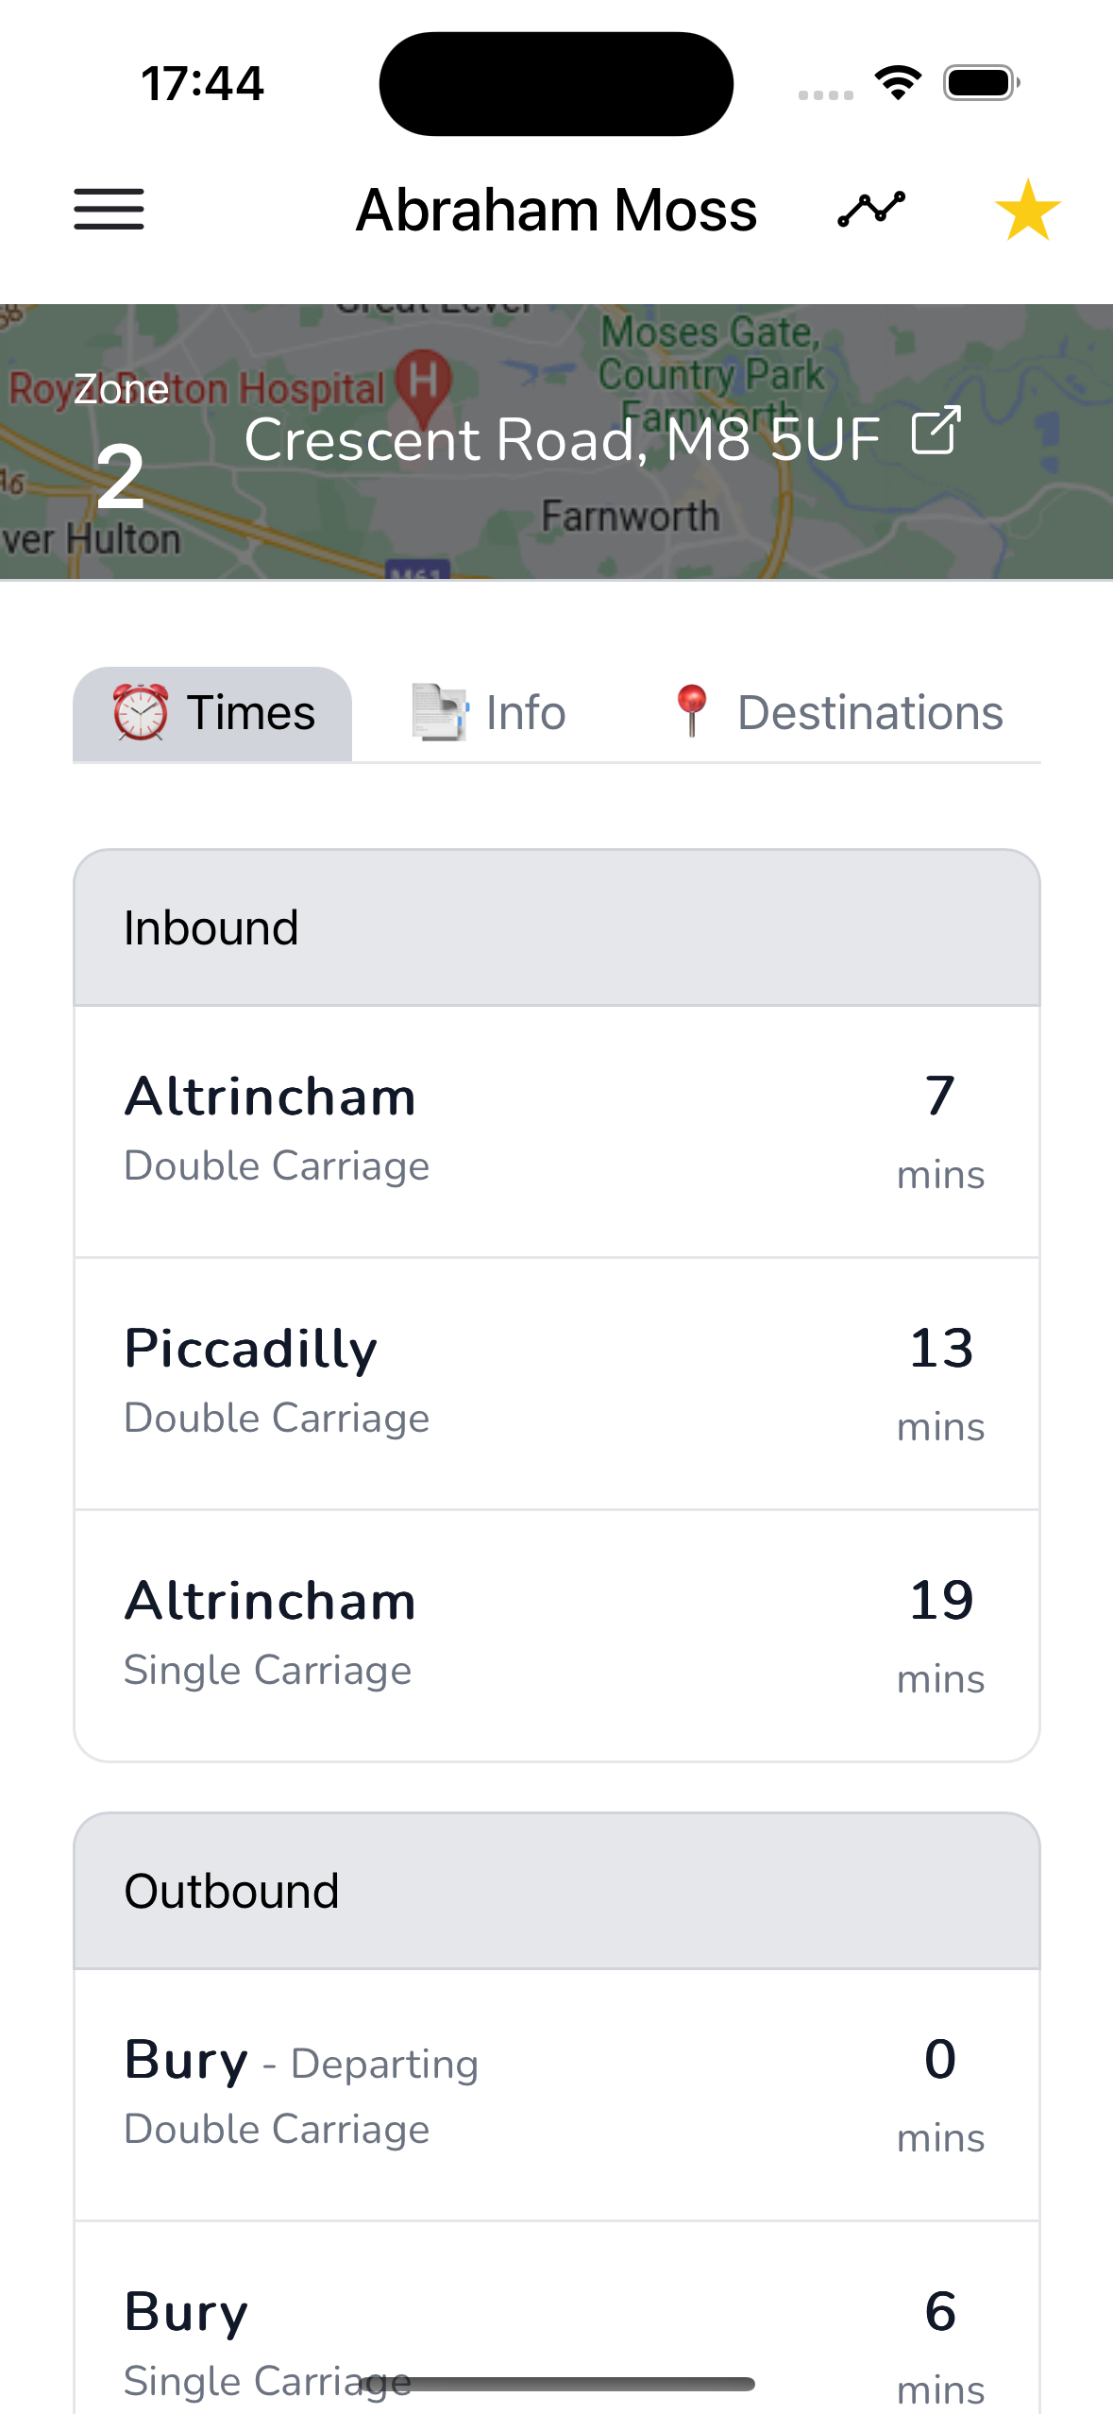Tap the Zone 2 label
The width and height of the screenshot is (1113, 2414).
click(x=121, y=444)
